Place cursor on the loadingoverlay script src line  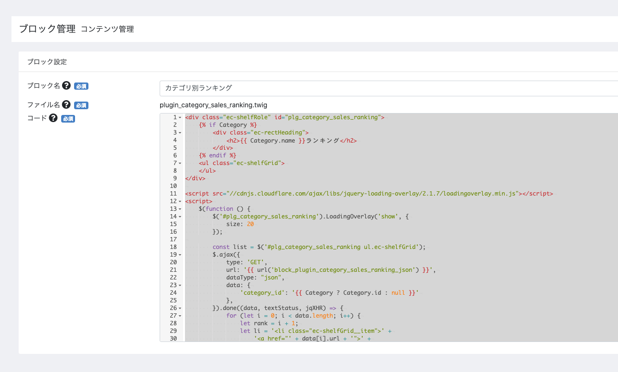pyautogui.click(x=368, y=194)
